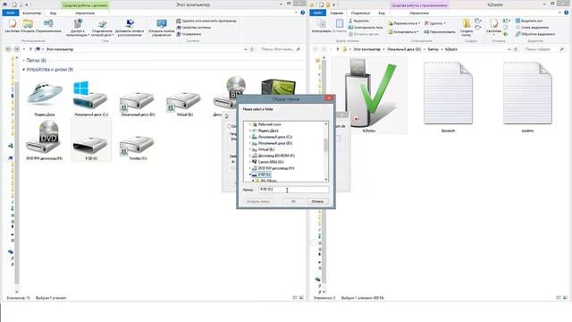
Task: Open Properties (Свойства) in This PC ribbon
Action: coord(12,26)
